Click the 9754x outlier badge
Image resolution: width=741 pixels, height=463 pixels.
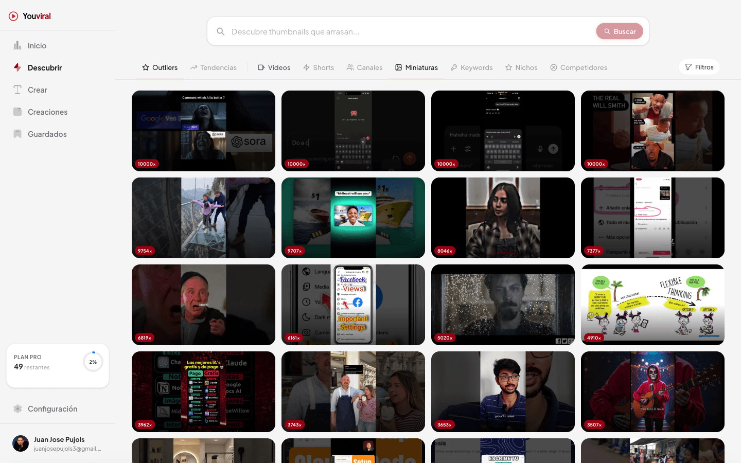[x=145, y=251]
